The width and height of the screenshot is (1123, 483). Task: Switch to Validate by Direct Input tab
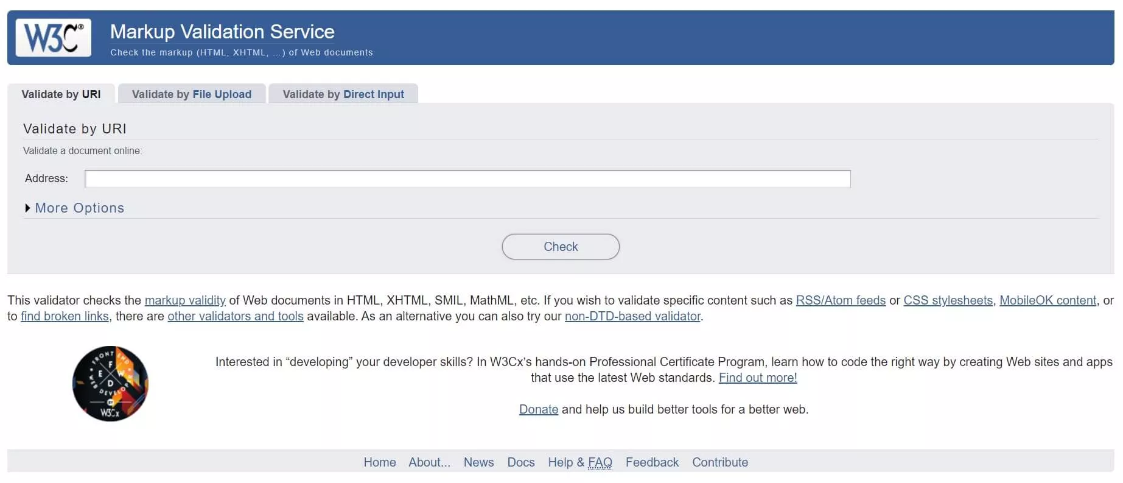[x=343, y=94]
